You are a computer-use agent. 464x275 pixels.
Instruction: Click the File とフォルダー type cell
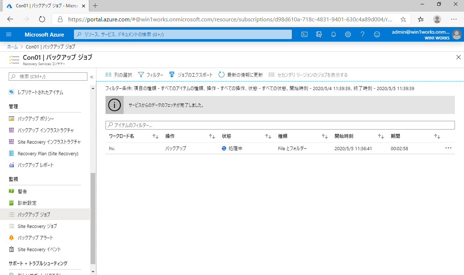(293, 148)
